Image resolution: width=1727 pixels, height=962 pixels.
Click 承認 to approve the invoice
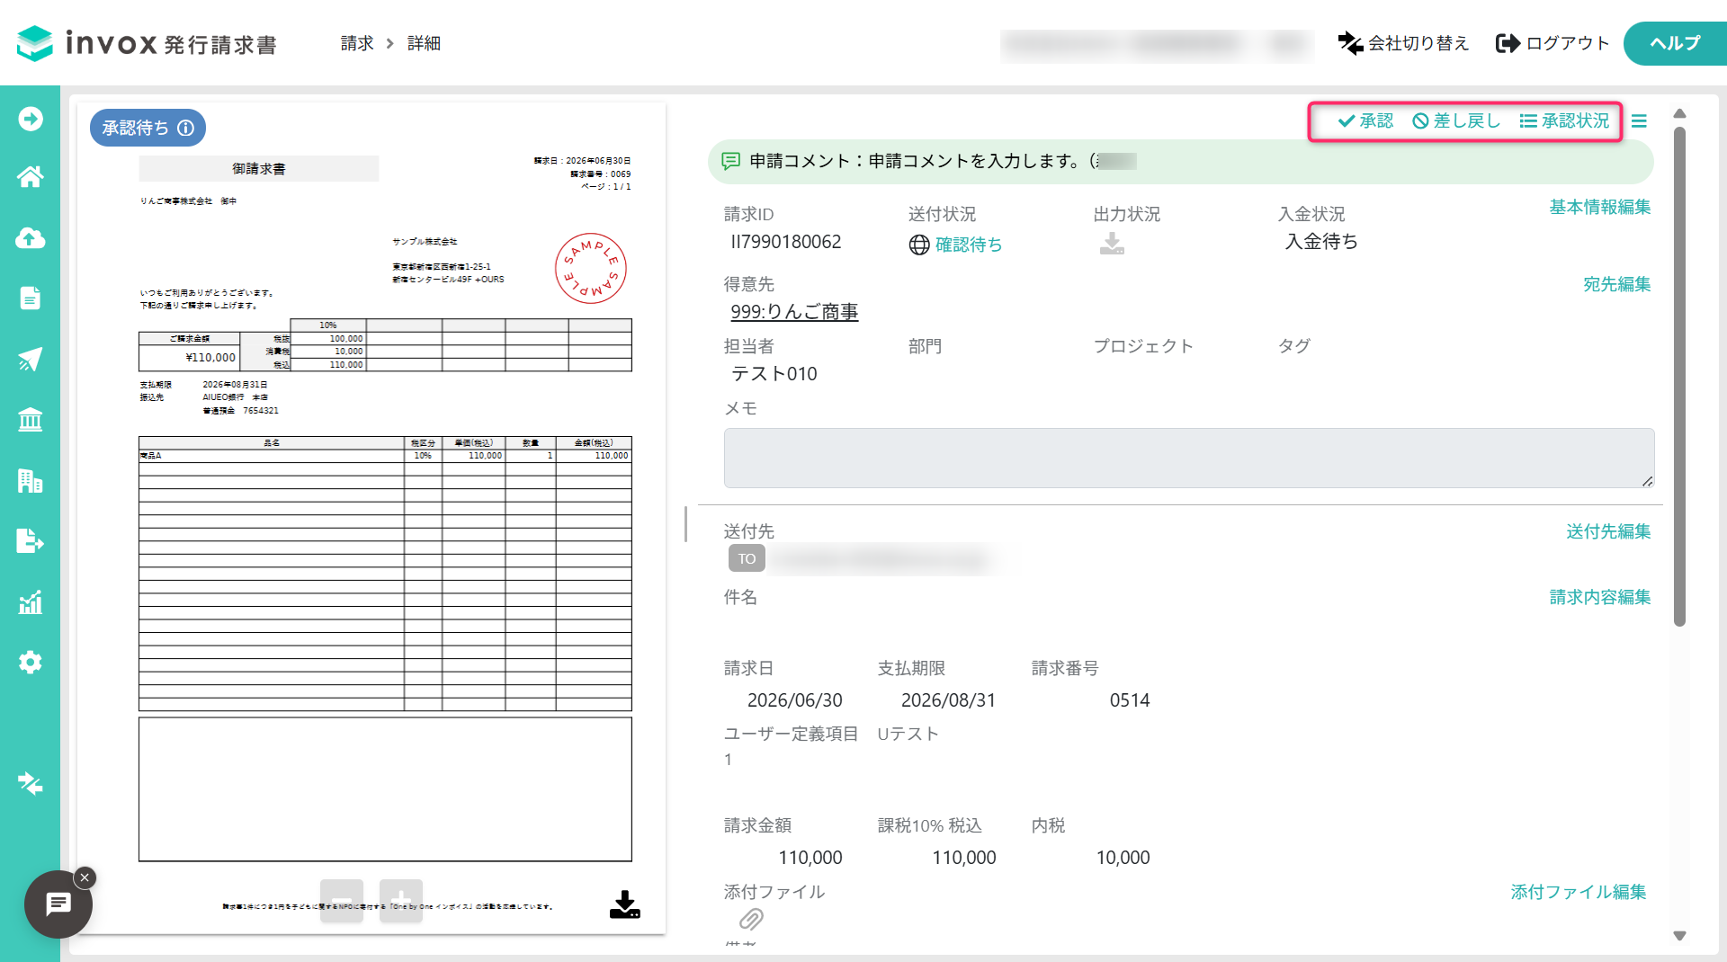1365,121
